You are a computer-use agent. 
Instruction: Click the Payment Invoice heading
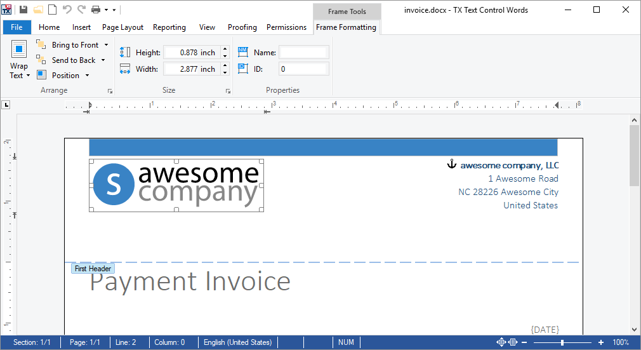pyautogui.click(x=190, y=281)
